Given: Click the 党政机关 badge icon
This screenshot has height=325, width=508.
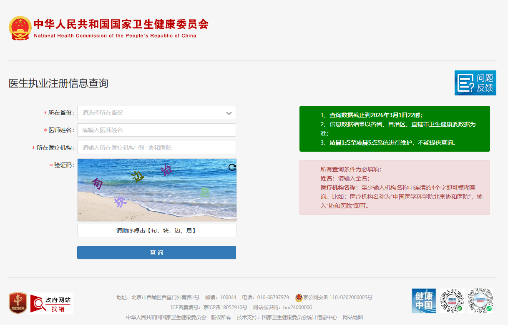Looking at the screenshot, I should coord(18,303).
